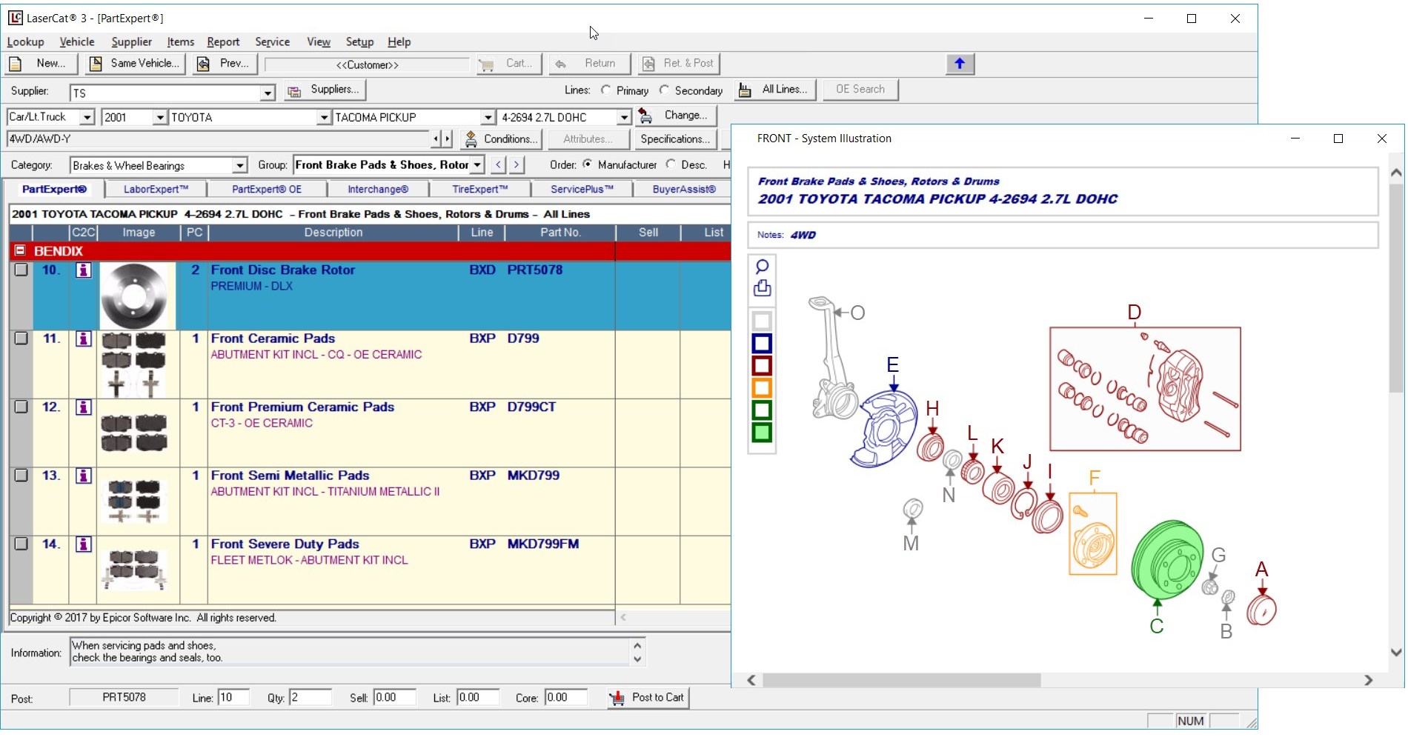This screenshot has height=737, width=1408.
Task: Collapse the BENDIX supplier group
Action: click(19, 250)
